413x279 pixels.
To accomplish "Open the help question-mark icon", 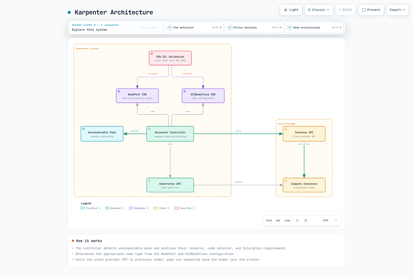I will tap(306, 221).
